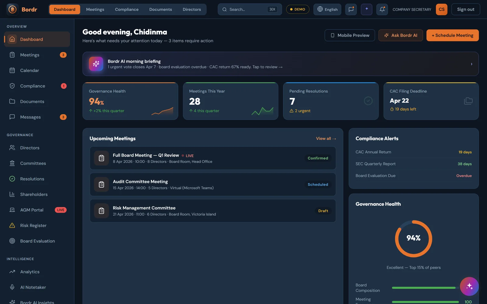Expand the Bordr AI morning briefing chevron

[x=471, y=64]
